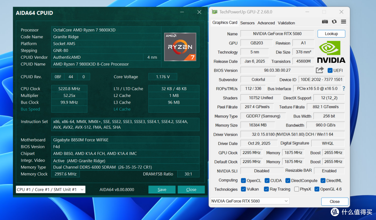Click the Processor value Ryzen 7 9800X3D

[106, 30]
